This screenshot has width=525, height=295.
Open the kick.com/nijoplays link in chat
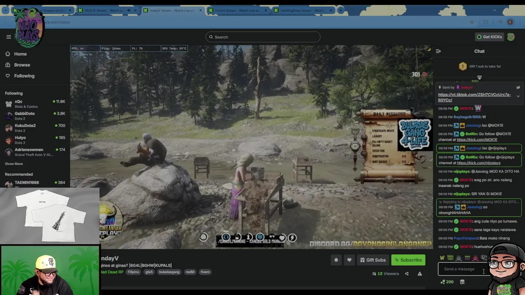point(479,163)
